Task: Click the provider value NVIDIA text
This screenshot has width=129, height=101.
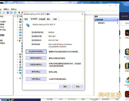Action: (x=51, y=32)
